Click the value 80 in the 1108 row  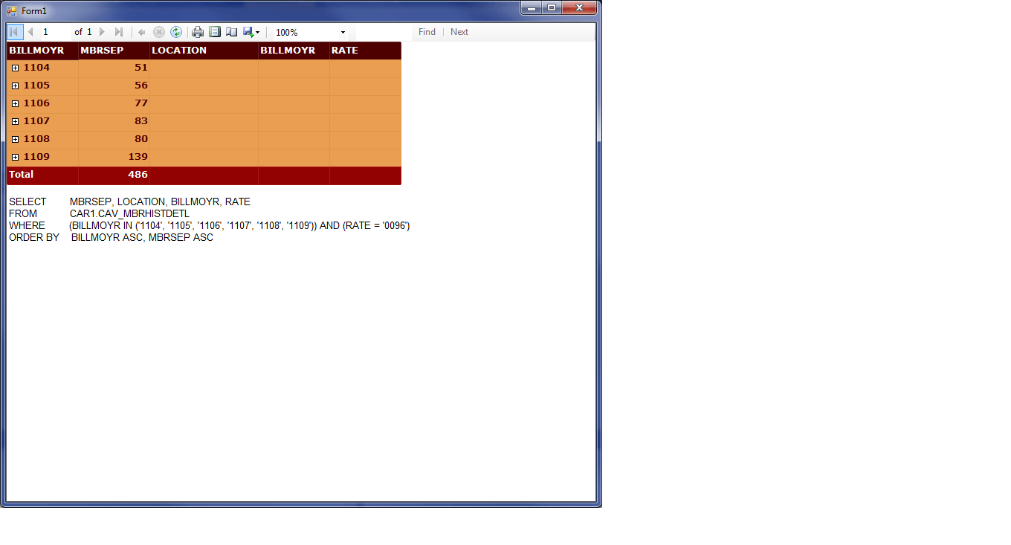(x=141, y=139)
